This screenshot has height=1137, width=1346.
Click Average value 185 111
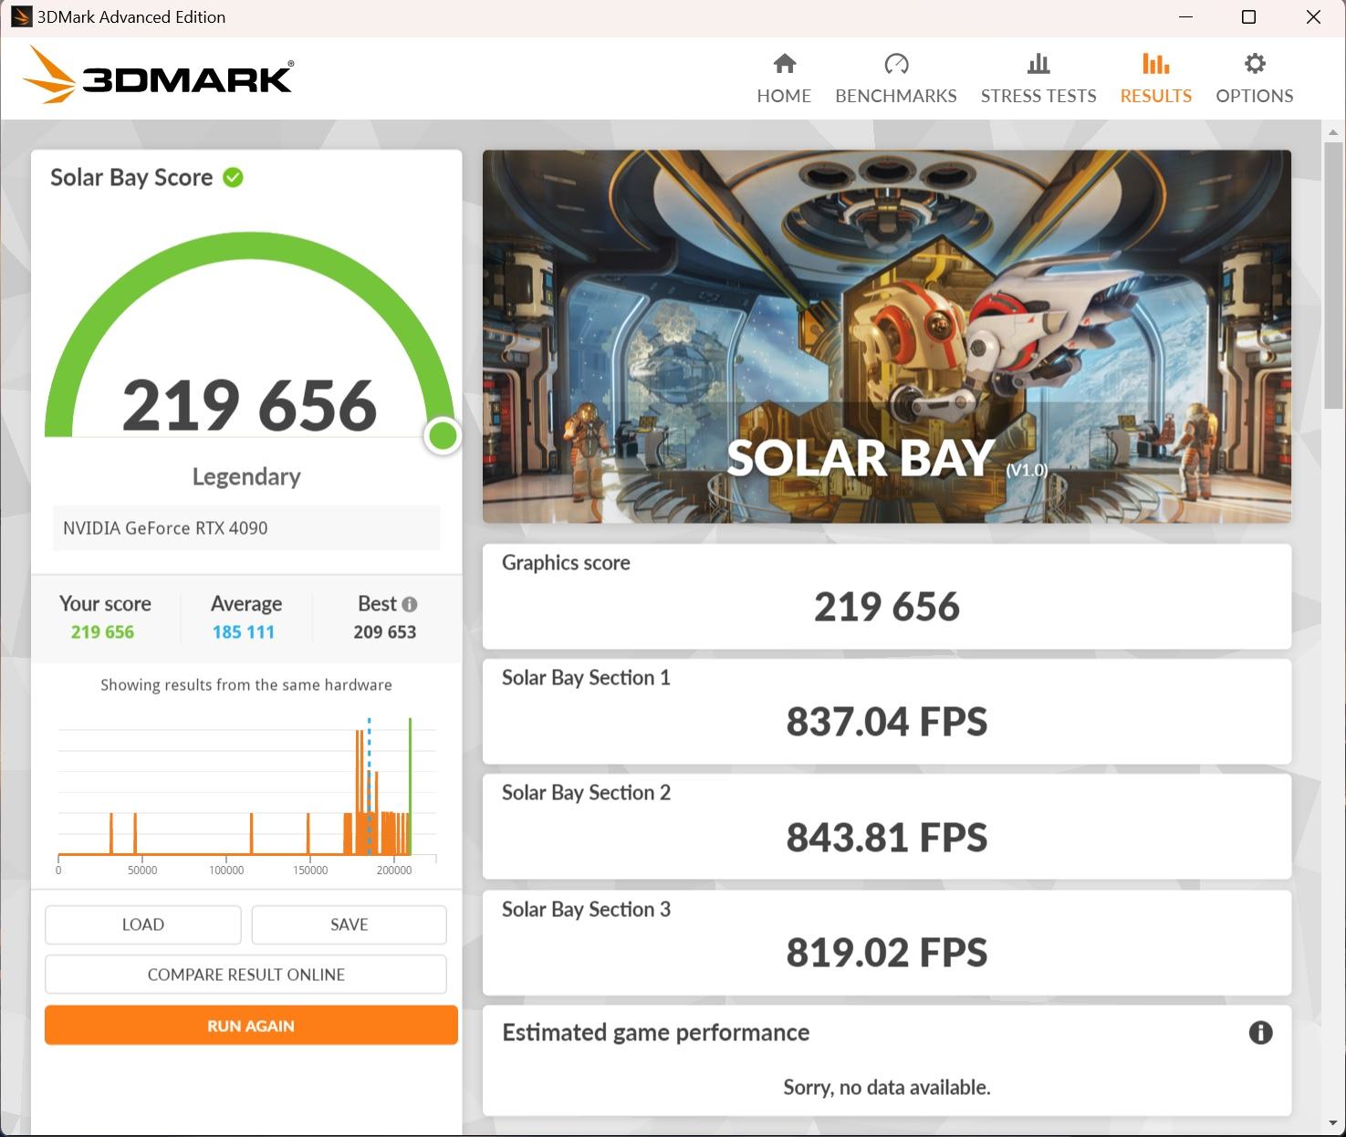pos(244,632)
